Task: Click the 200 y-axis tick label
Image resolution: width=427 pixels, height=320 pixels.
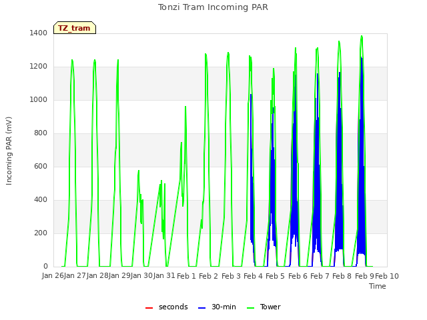Action: [x=41, y=233]
